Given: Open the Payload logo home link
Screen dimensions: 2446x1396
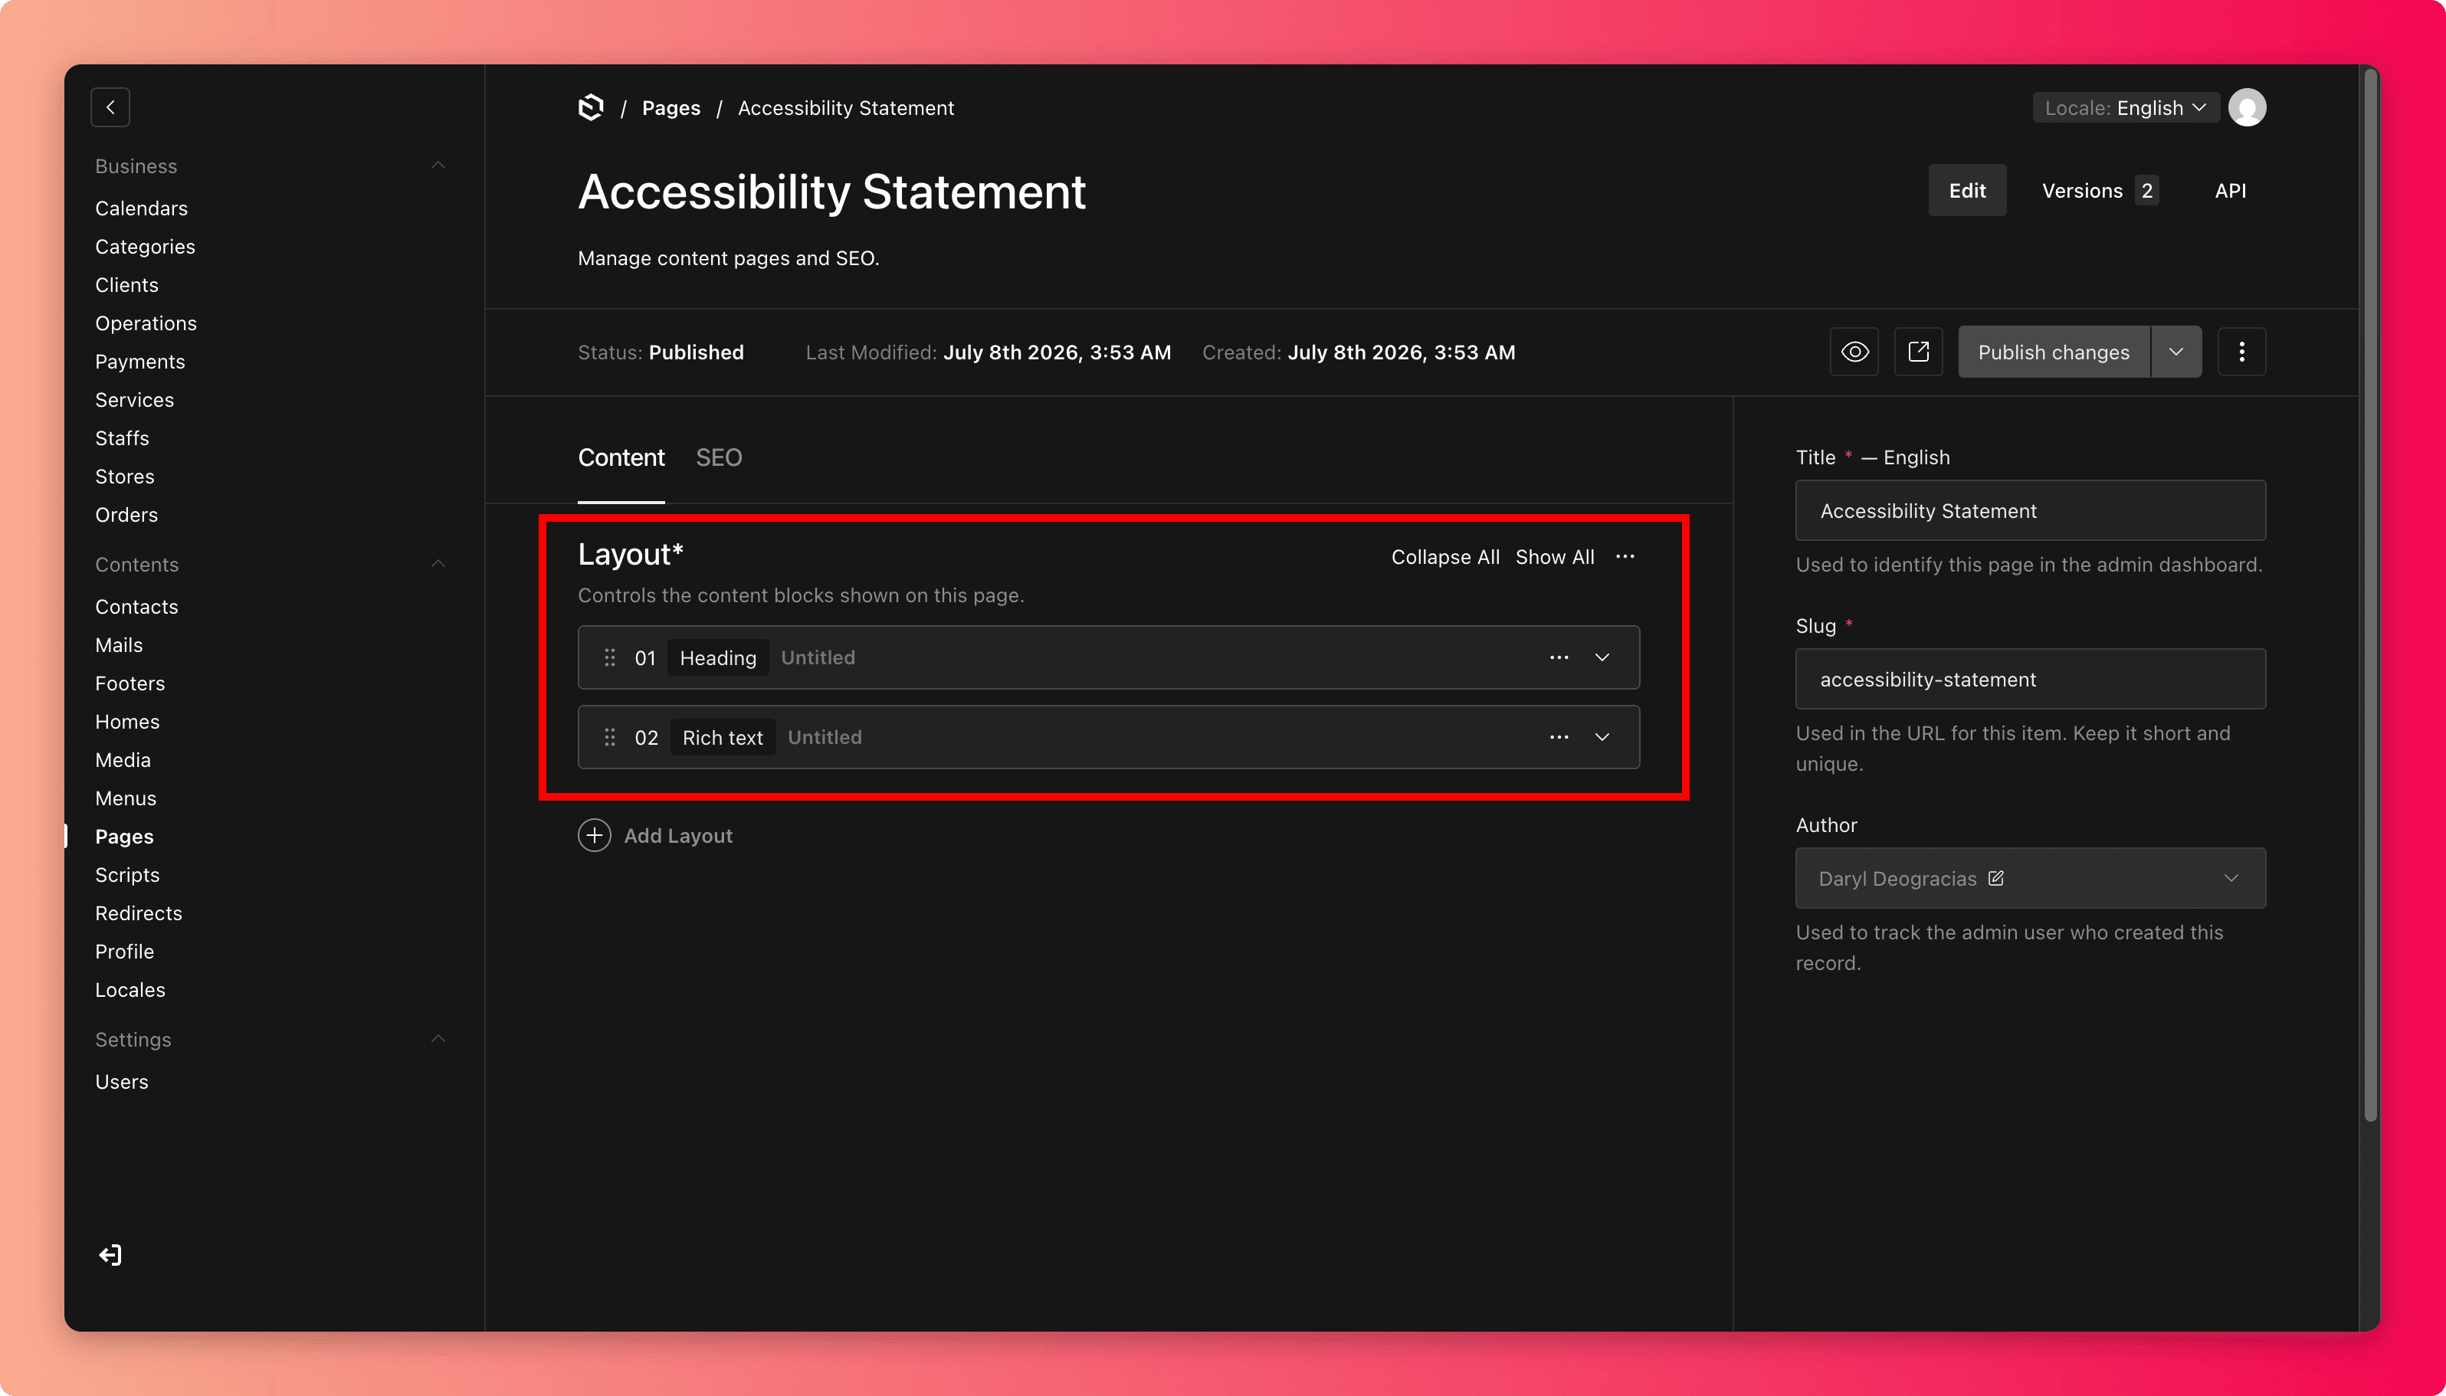Looking at the screenshot, I should coord(592,107).
